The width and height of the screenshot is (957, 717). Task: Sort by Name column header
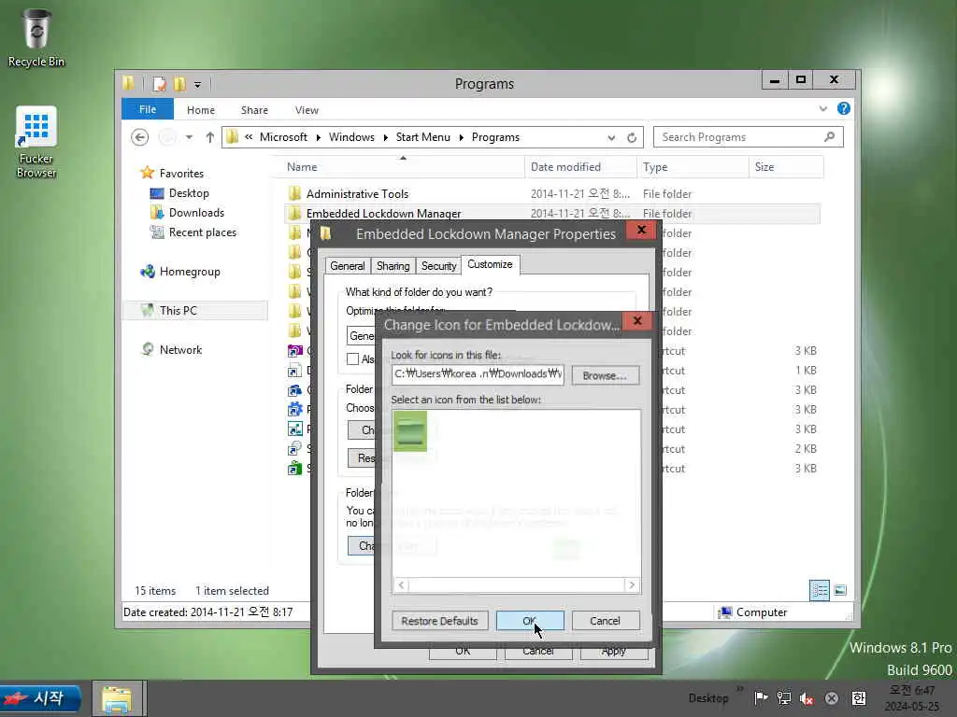coord(403,167)
